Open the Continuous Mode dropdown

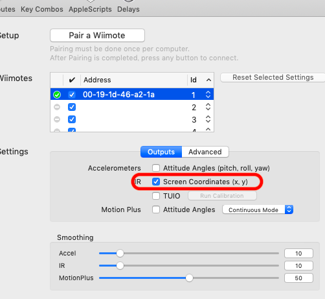point(258,209)
